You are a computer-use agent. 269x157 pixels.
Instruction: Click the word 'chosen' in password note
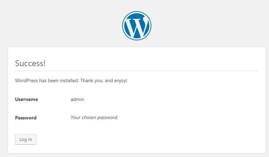pos(89,118)
